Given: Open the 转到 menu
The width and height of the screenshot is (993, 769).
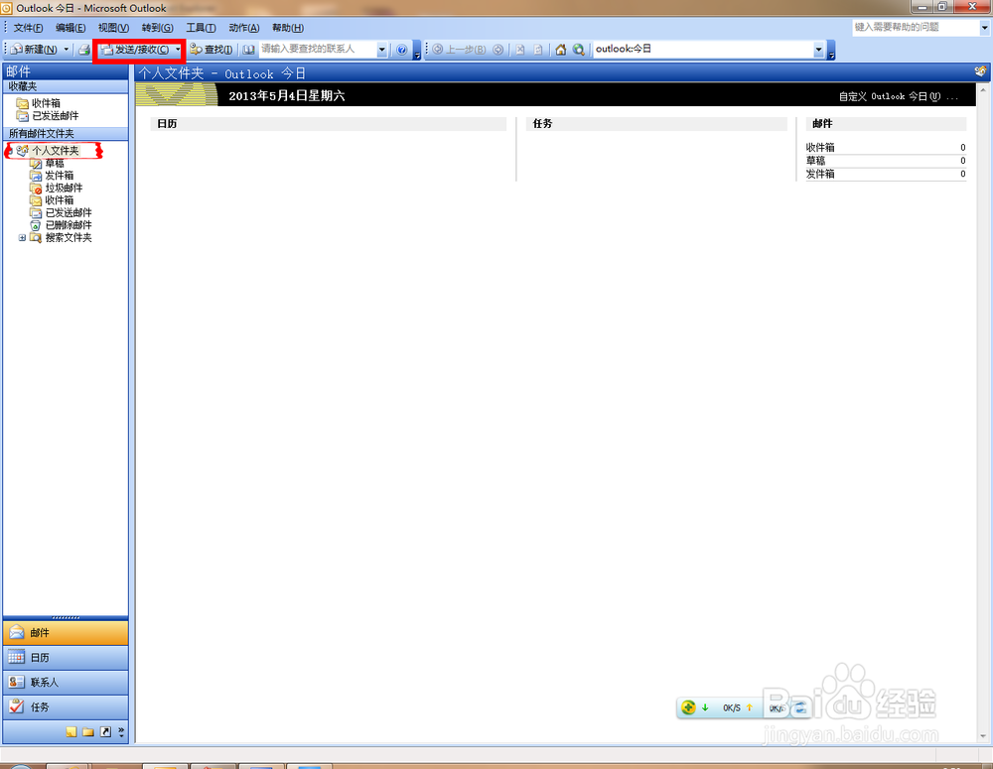Looking at the screenshot, I should point(157,28).
